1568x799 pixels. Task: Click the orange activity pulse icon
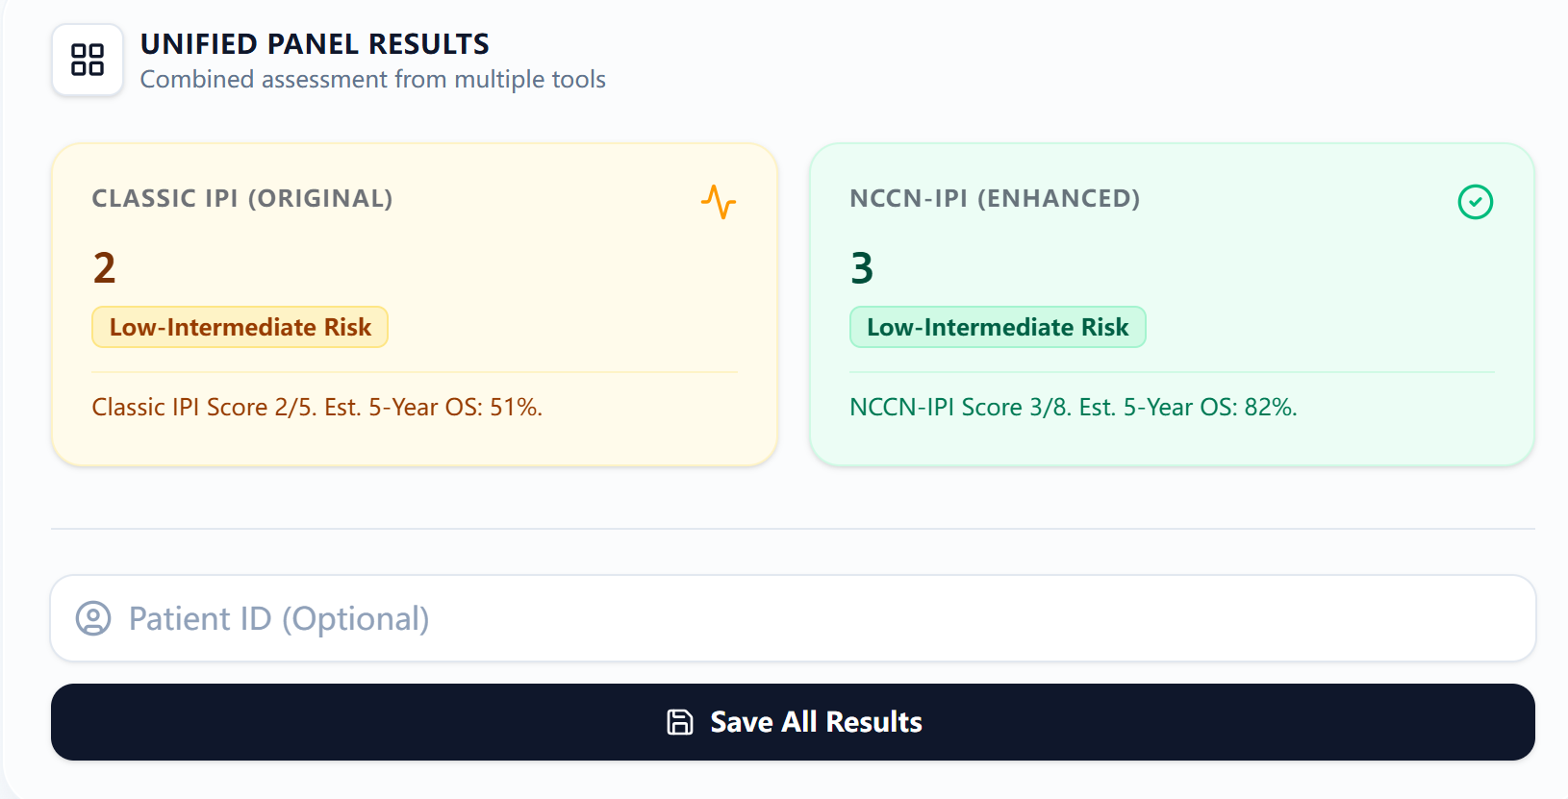719,202
